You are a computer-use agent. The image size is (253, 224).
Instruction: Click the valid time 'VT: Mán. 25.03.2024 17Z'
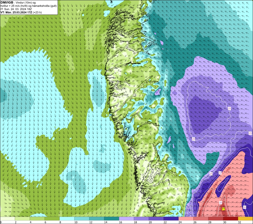click(16, 12)
